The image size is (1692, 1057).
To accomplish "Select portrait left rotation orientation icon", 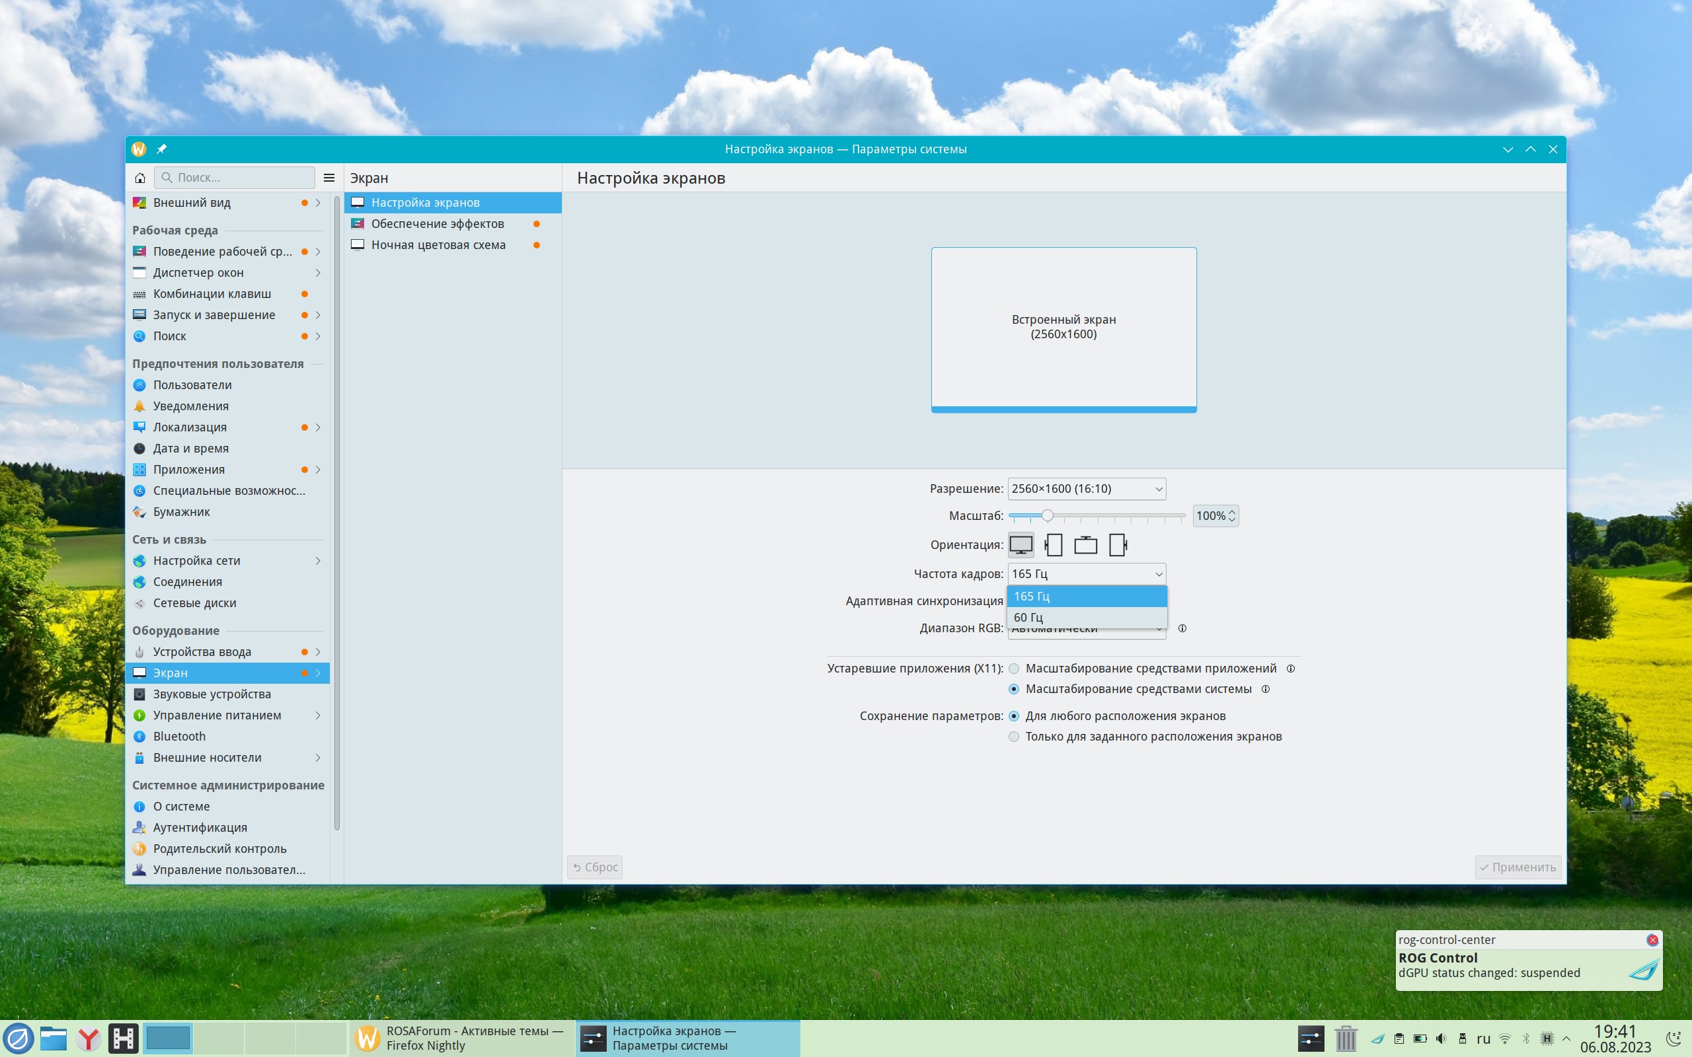I will tap(1053, 544).
